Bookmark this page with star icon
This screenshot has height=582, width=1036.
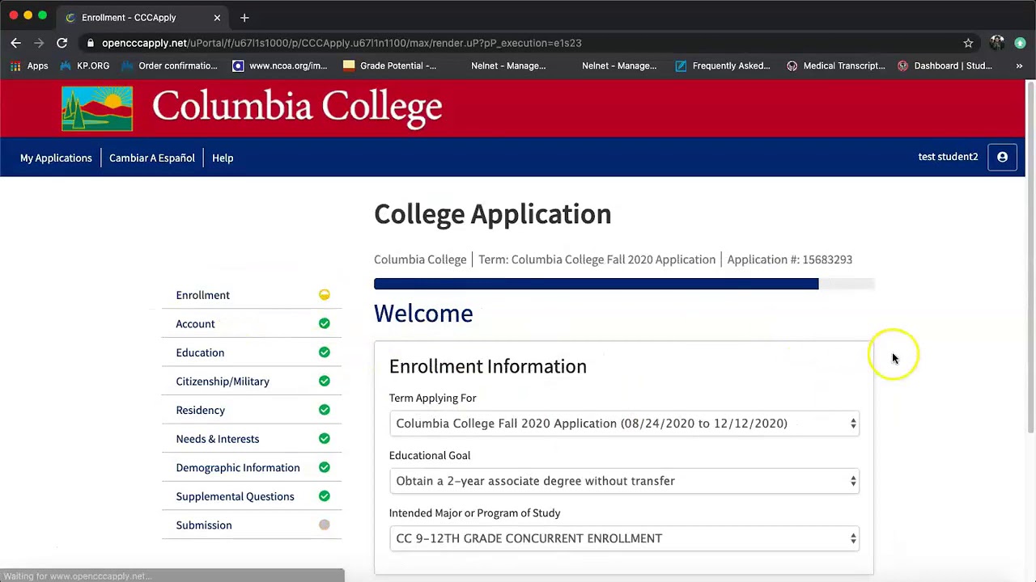click(x=968, y=43)
